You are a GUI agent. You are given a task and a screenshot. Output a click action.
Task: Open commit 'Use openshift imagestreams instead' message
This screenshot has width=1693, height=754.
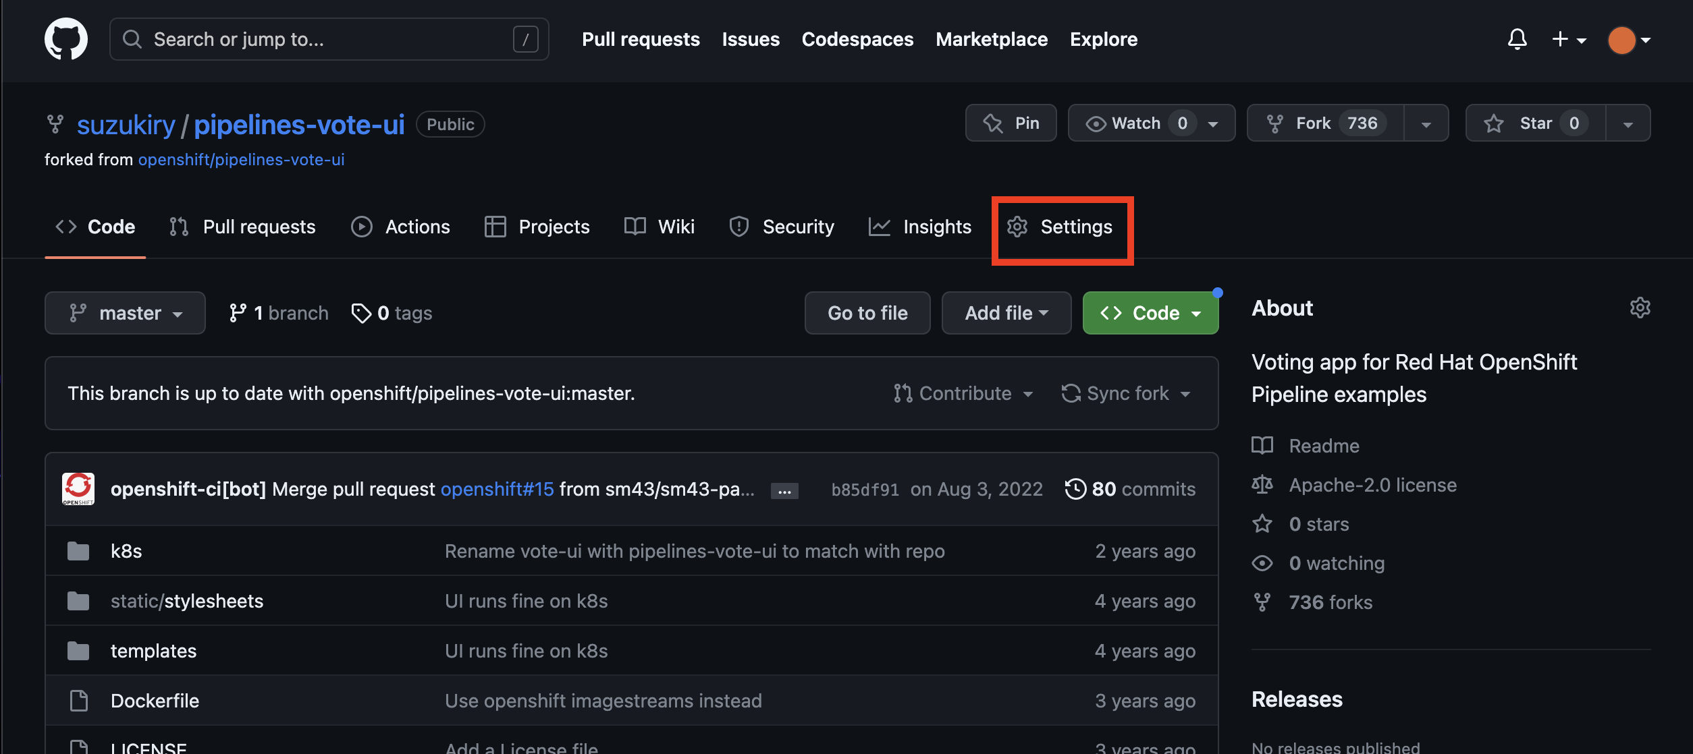click(603, 701)
